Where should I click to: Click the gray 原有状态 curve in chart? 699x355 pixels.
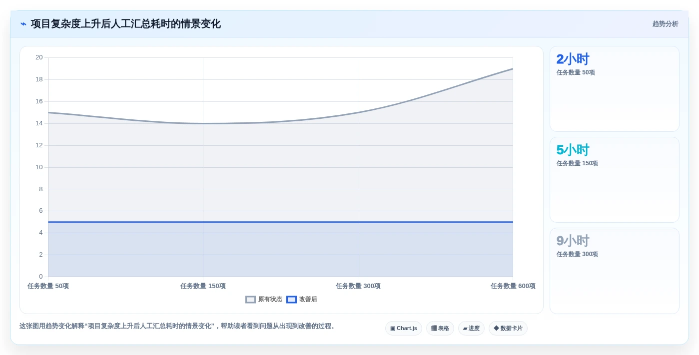pyautogui.click(x=280, y=122)
